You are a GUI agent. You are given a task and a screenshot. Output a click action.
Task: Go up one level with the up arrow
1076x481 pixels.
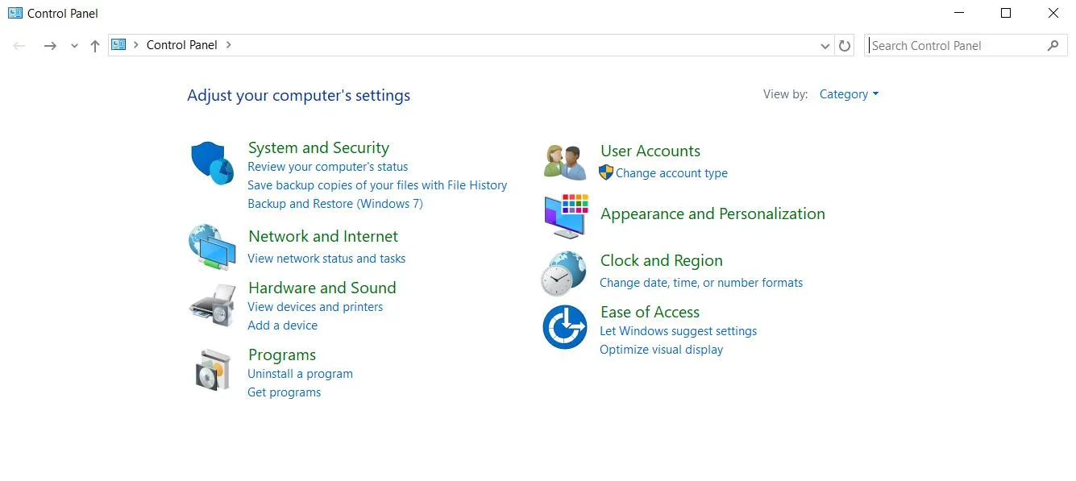pos(95,46)
